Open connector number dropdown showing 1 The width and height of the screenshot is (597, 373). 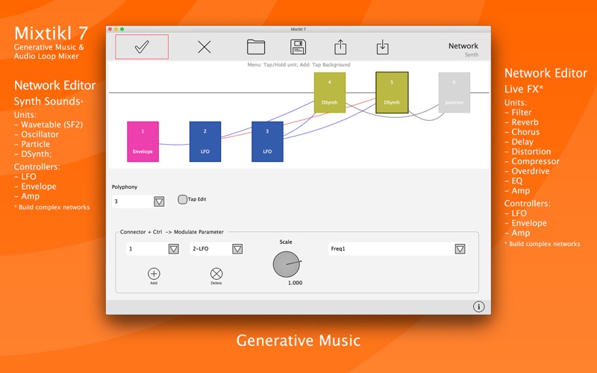[174, 249]
